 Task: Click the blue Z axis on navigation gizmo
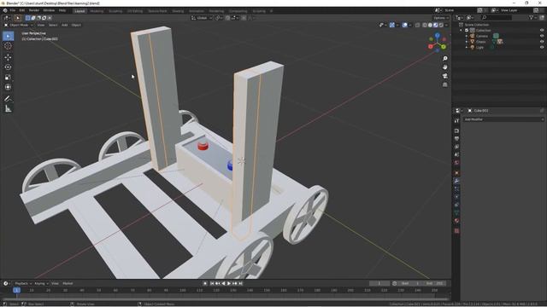click(437, 35)
